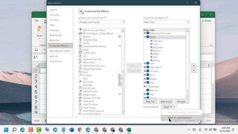Enable the Developer tab checkbox

tap(148, 86)
